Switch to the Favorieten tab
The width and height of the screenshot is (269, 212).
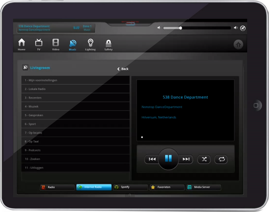[x=167, y=187]
